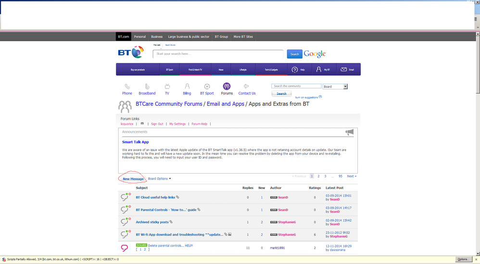The height and width of the screenshot is (264, 480).
Task: Click attachment paperclip on BT Cloud thread
Action: (177, 197)
